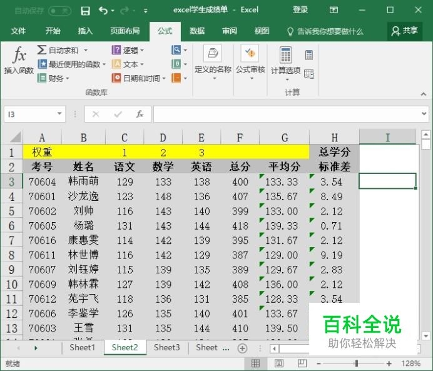Expand Recently Used functions dropdown arrow
Screen dimensions: 433x371
coord(104,64)
